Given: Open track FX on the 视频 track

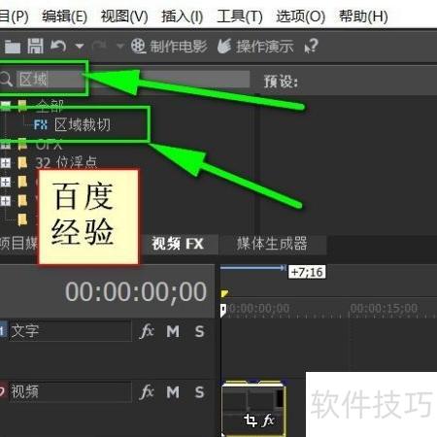Looking at the screenshot, I should (147, 391).
